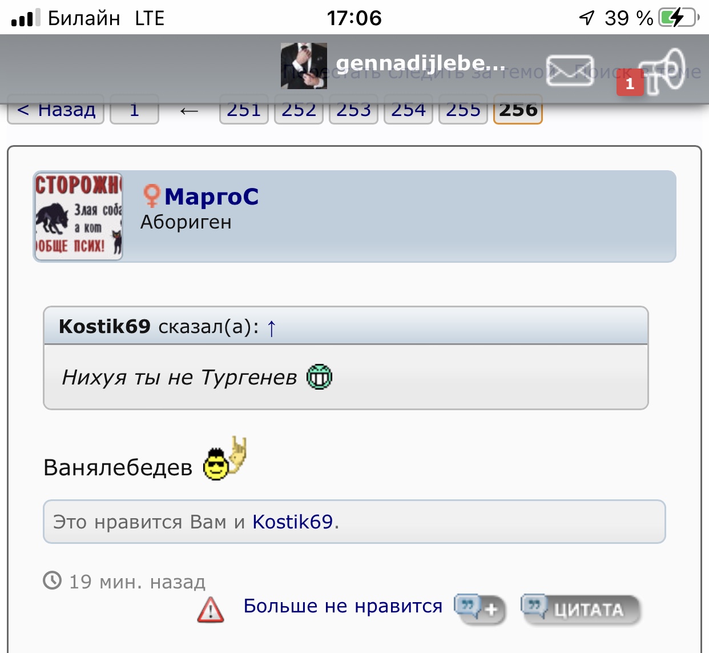This screenshot has height=653, width=709.
Task: Open gennadijlebe profile avatar in header
Action: click(x=304, y=66)
